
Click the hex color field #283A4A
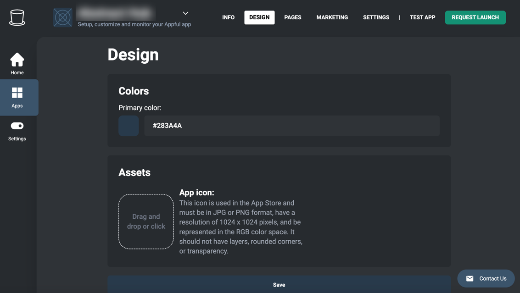(291, 126)
